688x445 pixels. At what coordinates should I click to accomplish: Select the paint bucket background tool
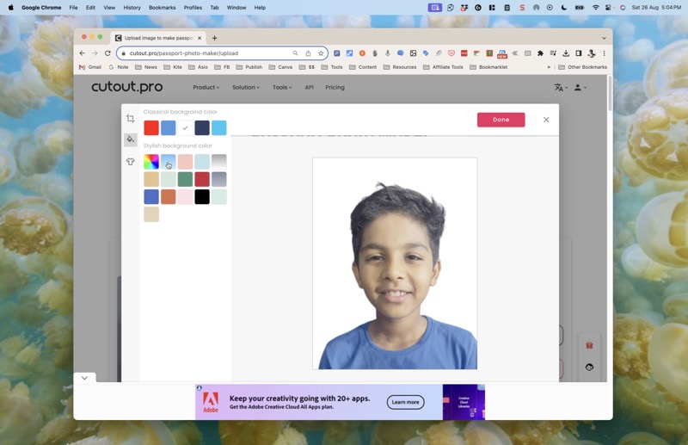click(x=131, y=139)
